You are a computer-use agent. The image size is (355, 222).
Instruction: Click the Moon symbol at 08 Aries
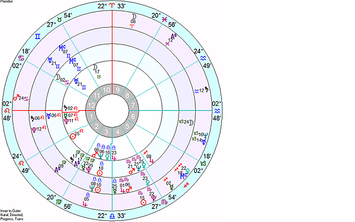pyautogui.click(x=134, y=17)
